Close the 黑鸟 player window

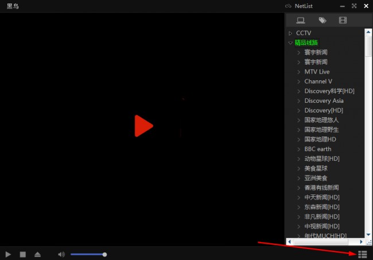tap(366, 6)
